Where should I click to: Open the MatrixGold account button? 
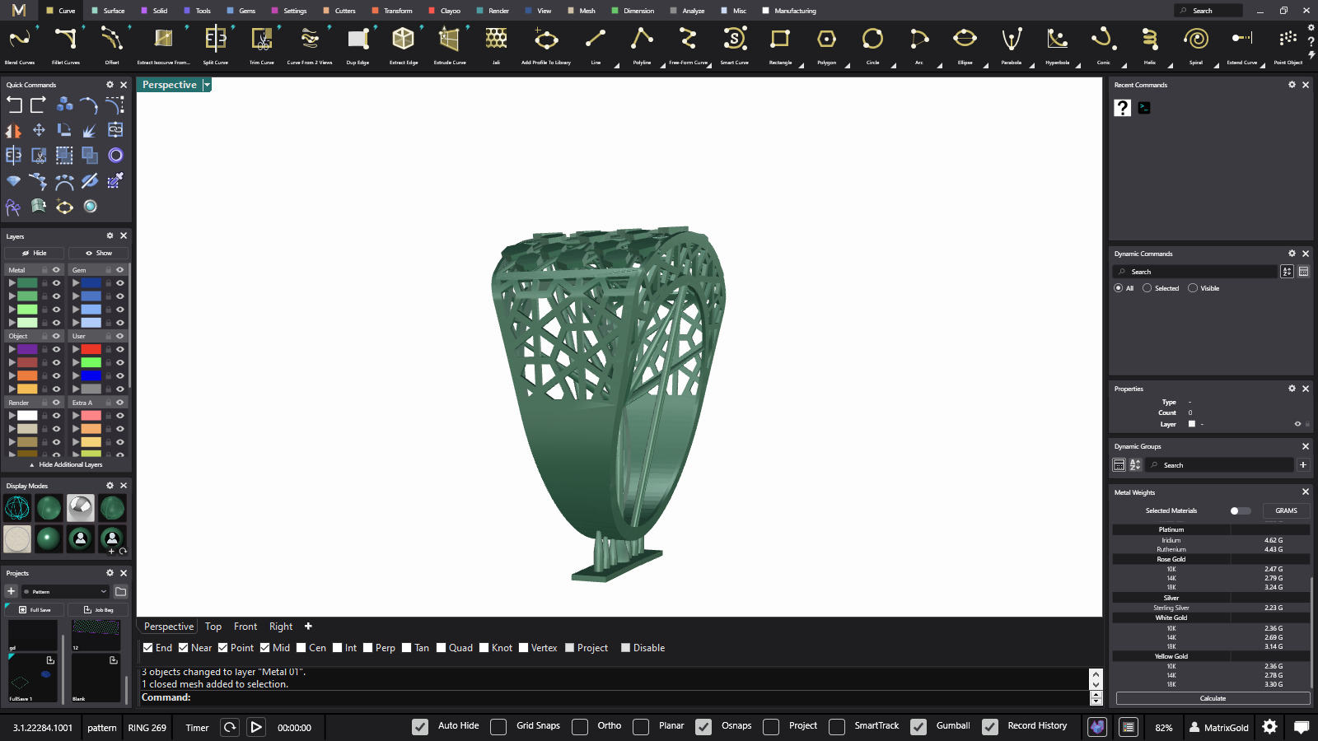click(1219, 727)
